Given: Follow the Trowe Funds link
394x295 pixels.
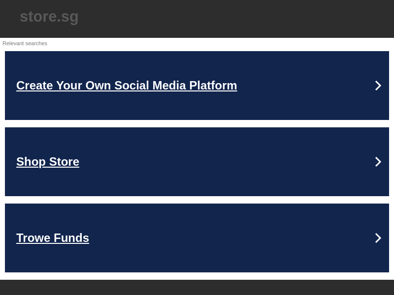Looking at the screenshot, I should (53, 238).
